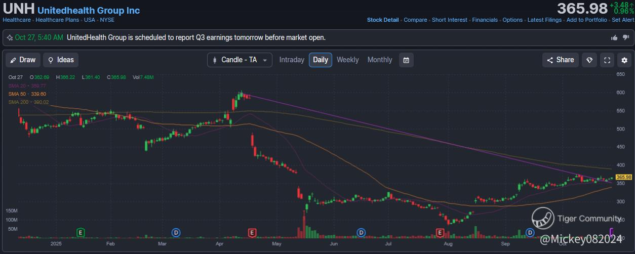
Task: Open the Latest Filings link
Action: coord(544,20)
